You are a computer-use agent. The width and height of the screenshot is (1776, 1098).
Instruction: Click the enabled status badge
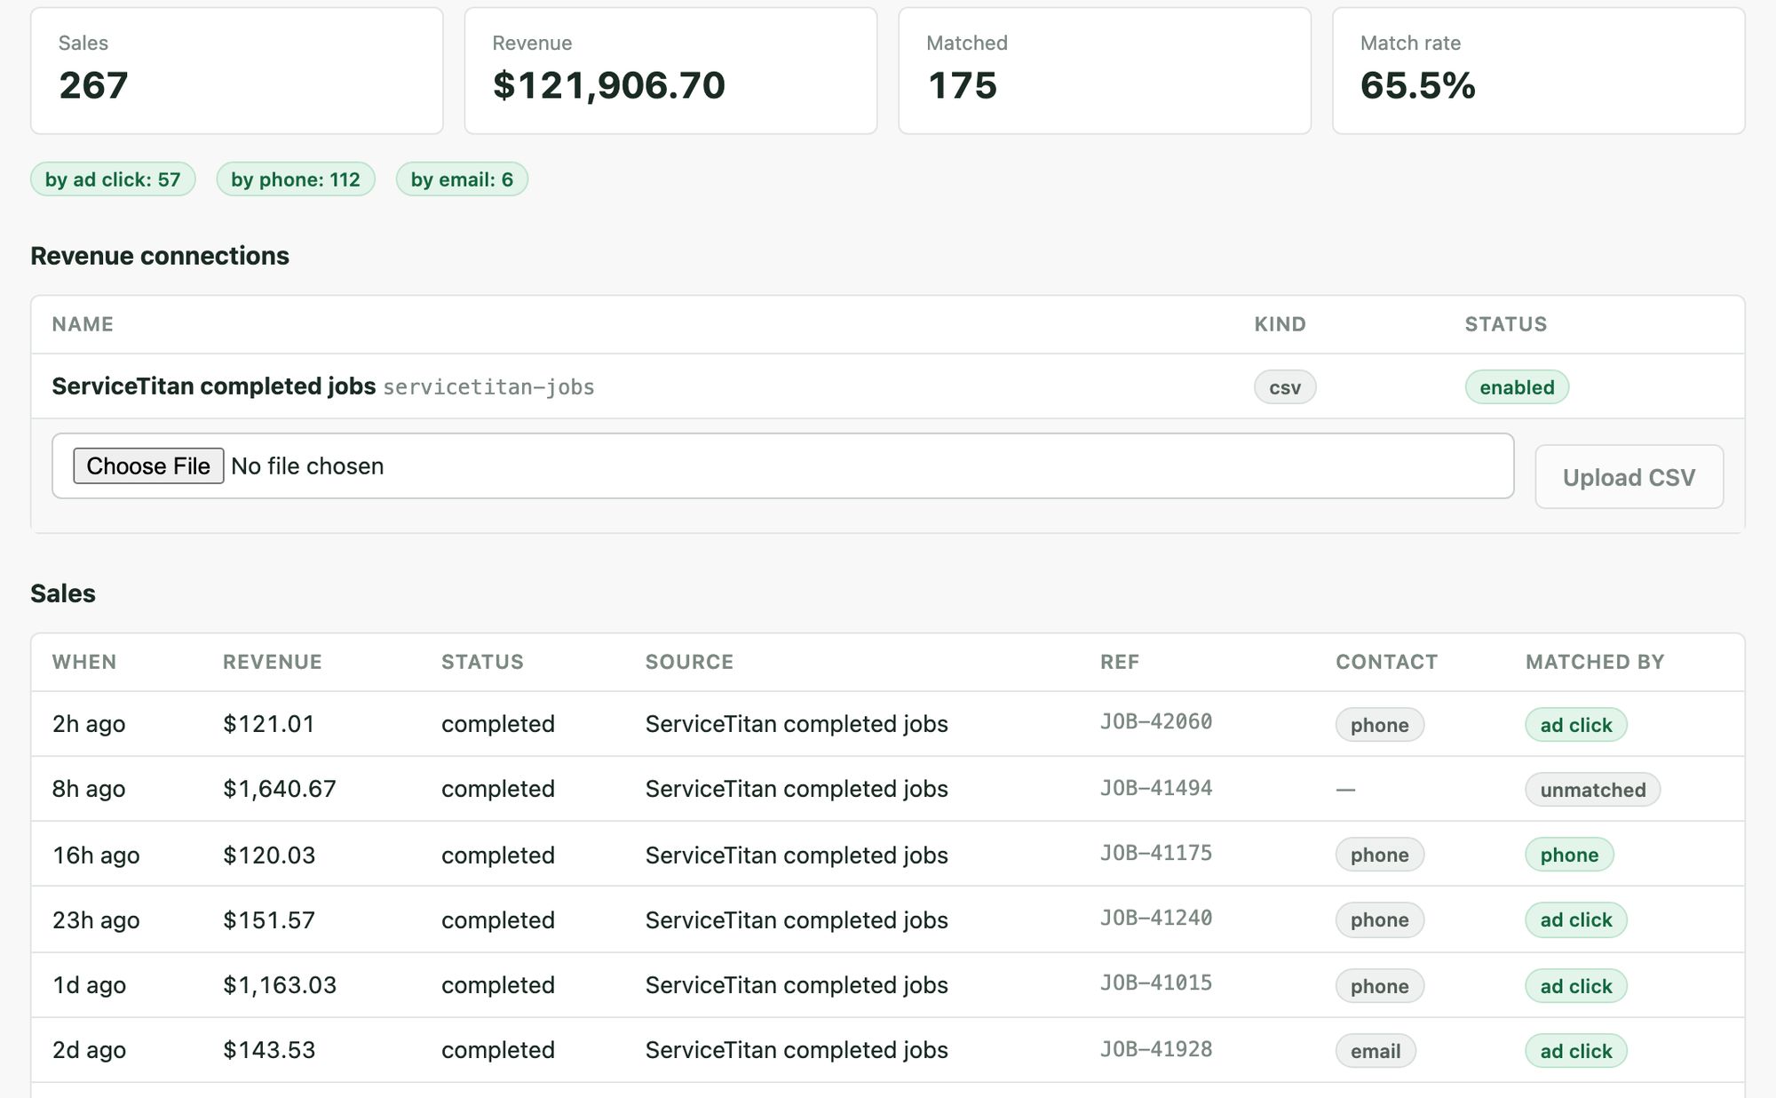point(1517,387)
